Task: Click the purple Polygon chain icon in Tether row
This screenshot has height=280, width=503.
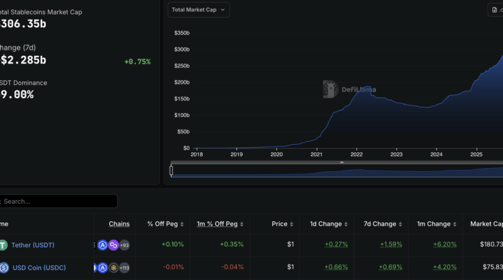Action: pyautogui.click(x=113, y=245)
